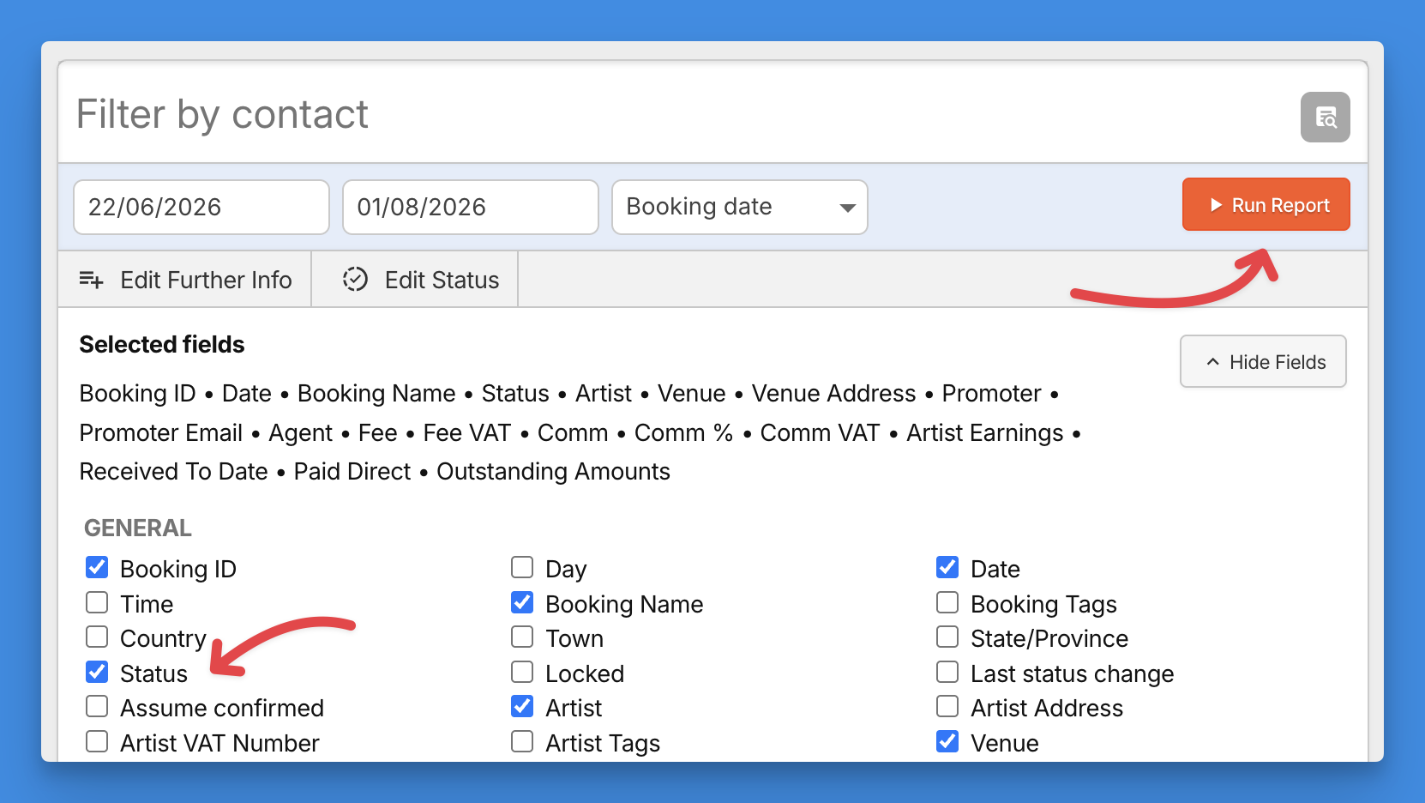The width and height of the screenshot is (1425, 803).
Task: Click Comm VAT in selected fields
Action: coord(820,433)
